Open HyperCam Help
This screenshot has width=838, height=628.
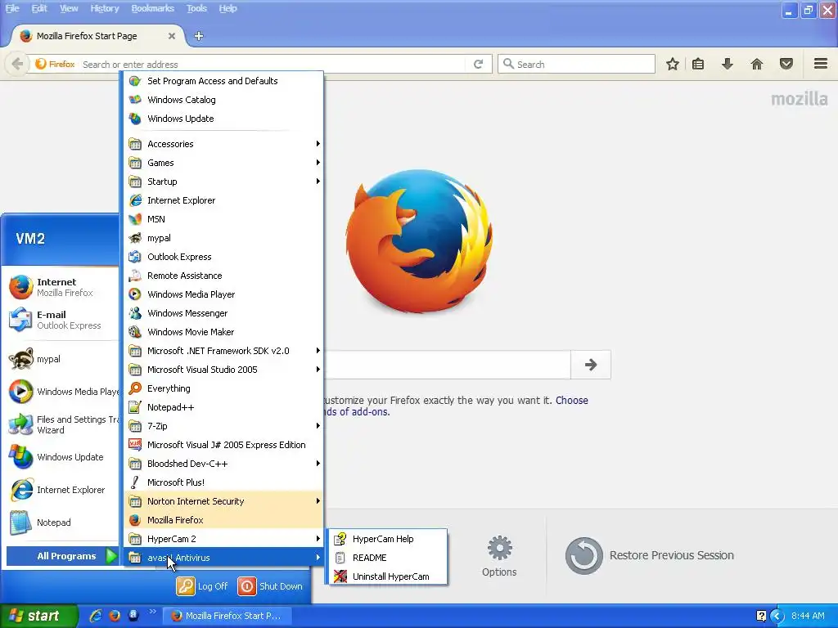coord(387,539)
